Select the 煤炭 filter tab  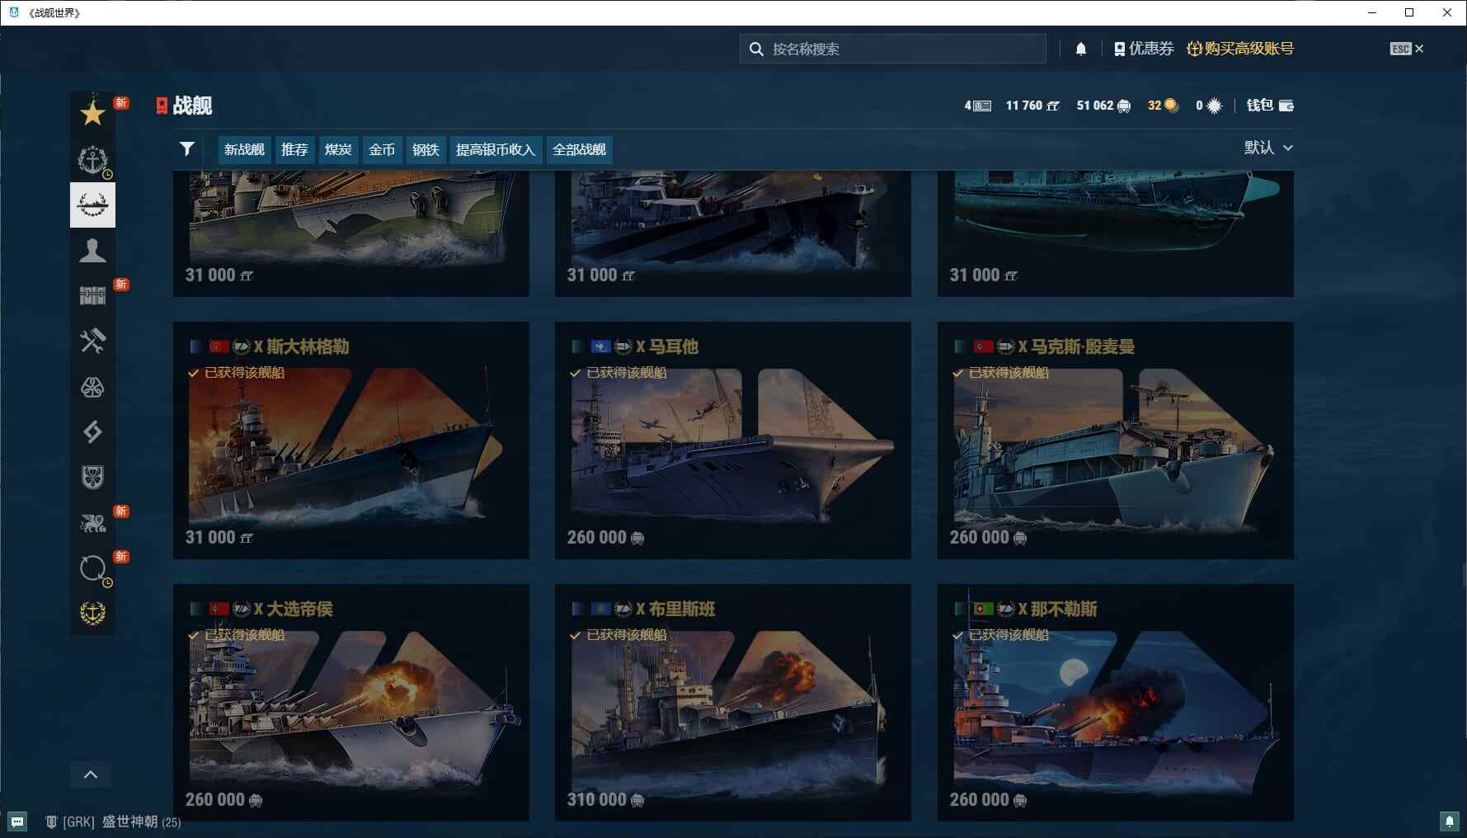tap(338, 149)
